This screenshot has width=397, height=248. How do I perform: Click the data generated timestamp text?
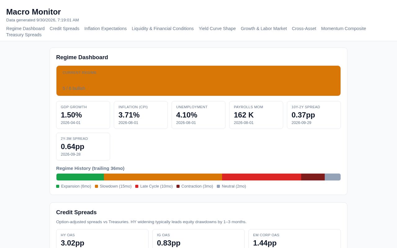tap(42, 20)
